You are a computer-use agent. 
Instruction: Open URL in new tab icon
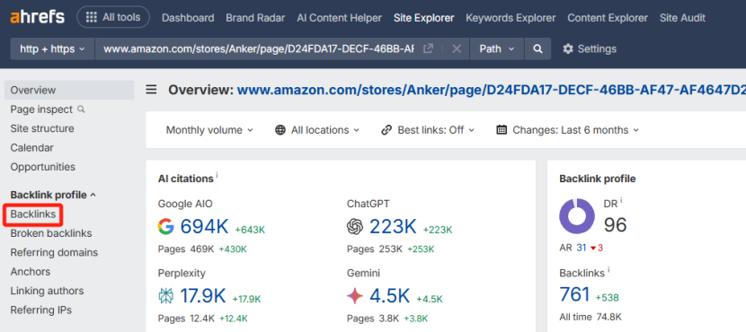click(429, 49)
